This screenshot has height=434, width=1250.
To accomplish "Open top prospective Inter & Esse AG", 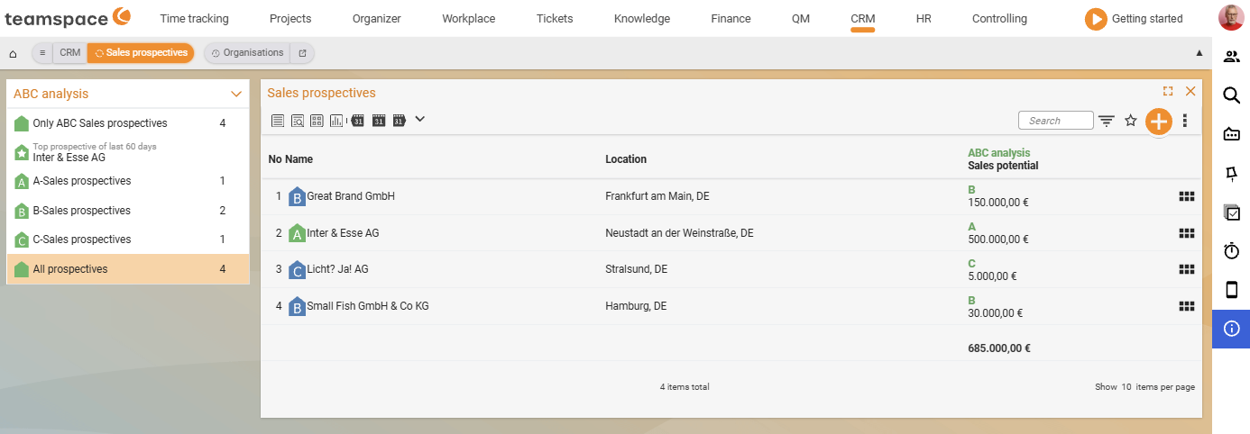I will coord(128,152).
